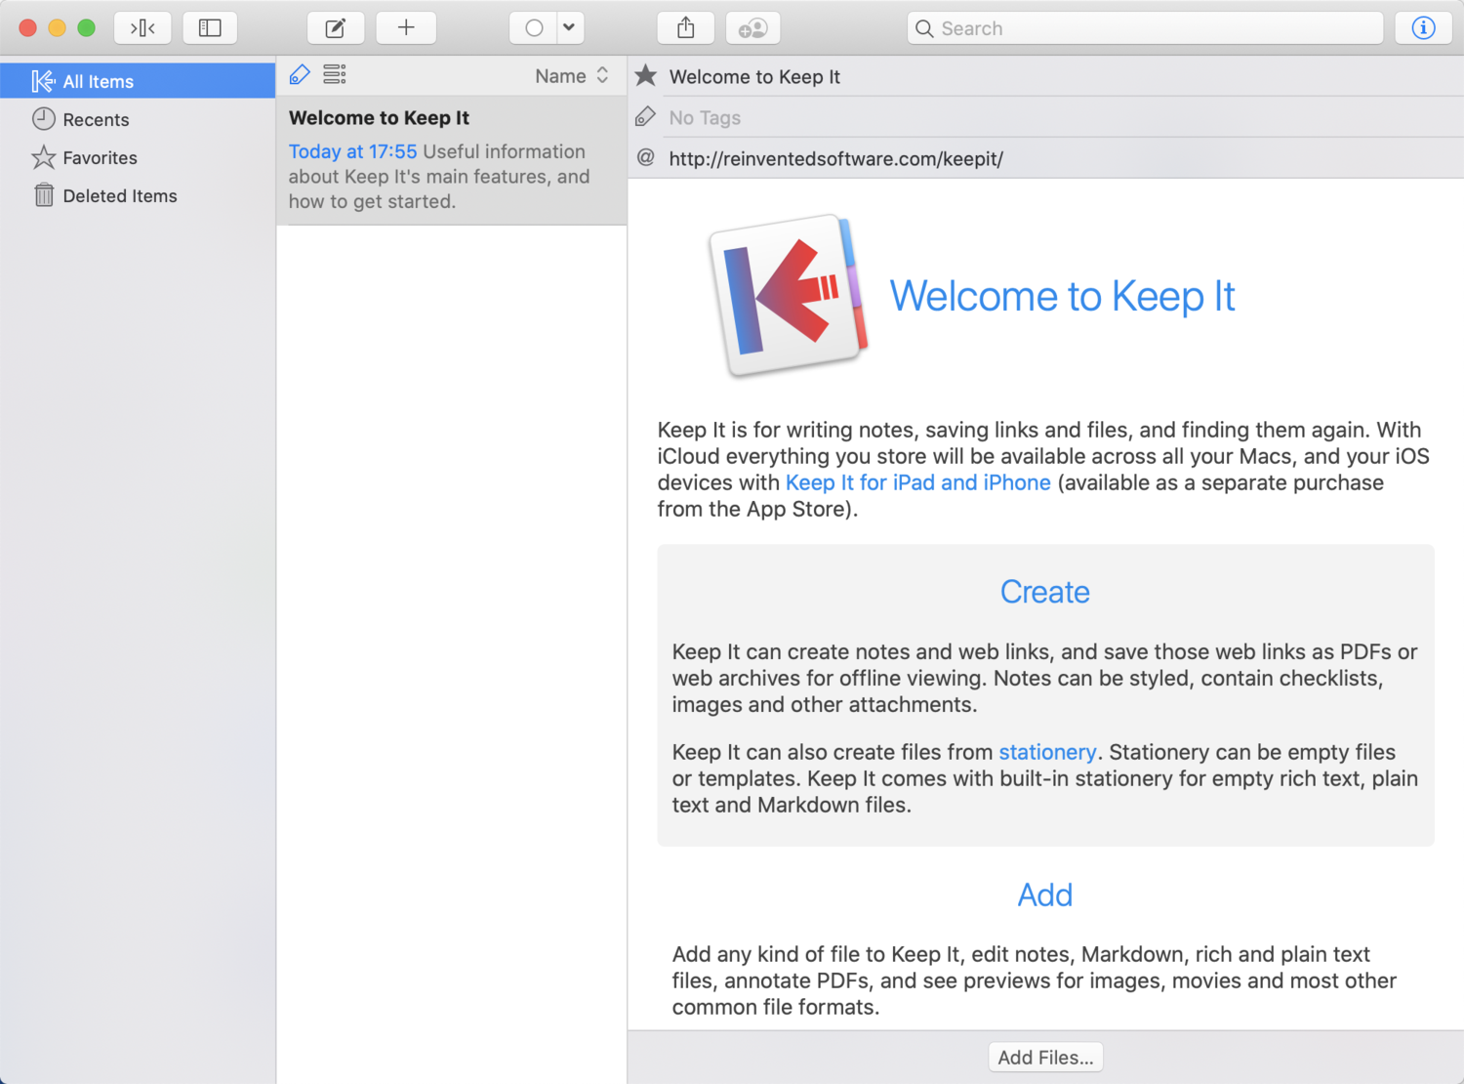Click the circle label button in the toolbar
The height and width of the screenshot is (1084, 1464).
534,28
